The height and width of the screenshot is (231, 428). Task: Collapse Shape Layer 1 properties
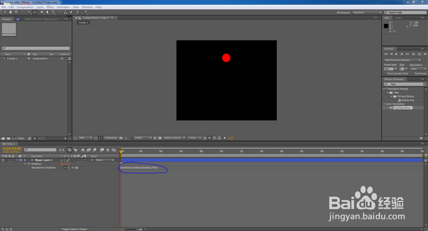click(x=18, y=160)
